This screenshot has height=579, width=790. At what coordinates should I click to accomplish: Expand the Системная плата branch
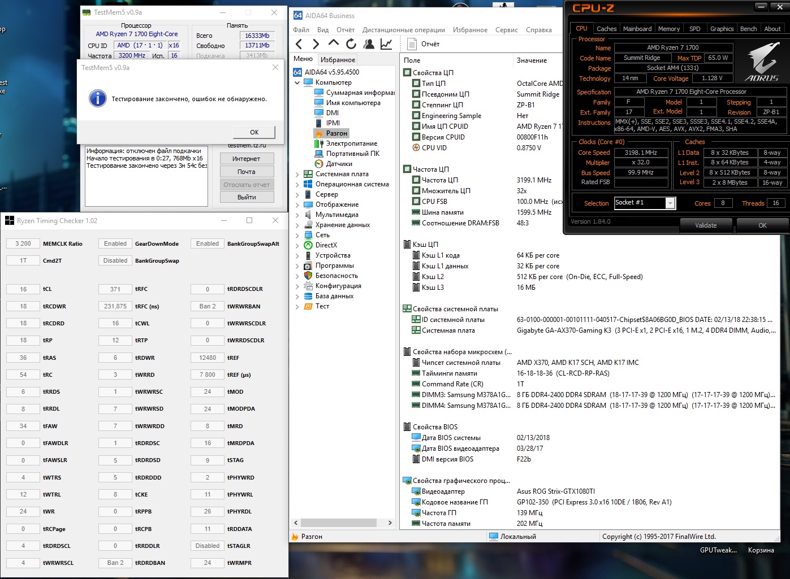pos(297,174)
